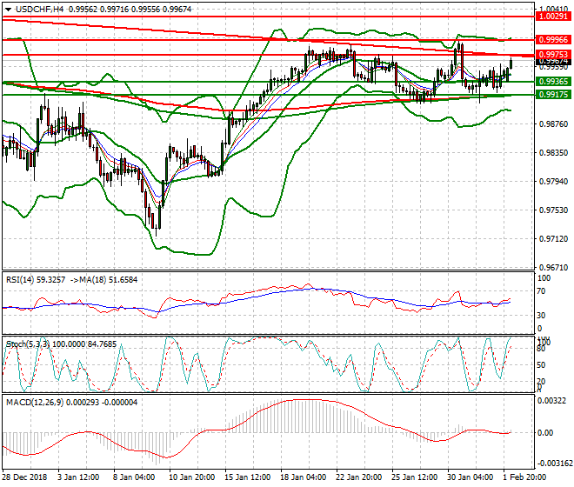This screenshot has height=487, width=574.
Task: Click the 15 Jan 12:00 time axis label
Action: [x=247, y=477]
